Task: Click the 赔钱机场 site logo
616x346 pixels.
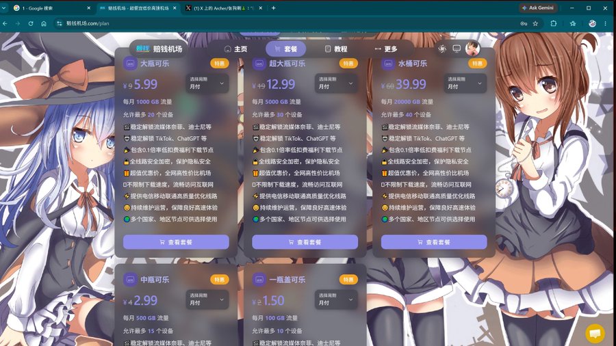Action: click(159, 49)
